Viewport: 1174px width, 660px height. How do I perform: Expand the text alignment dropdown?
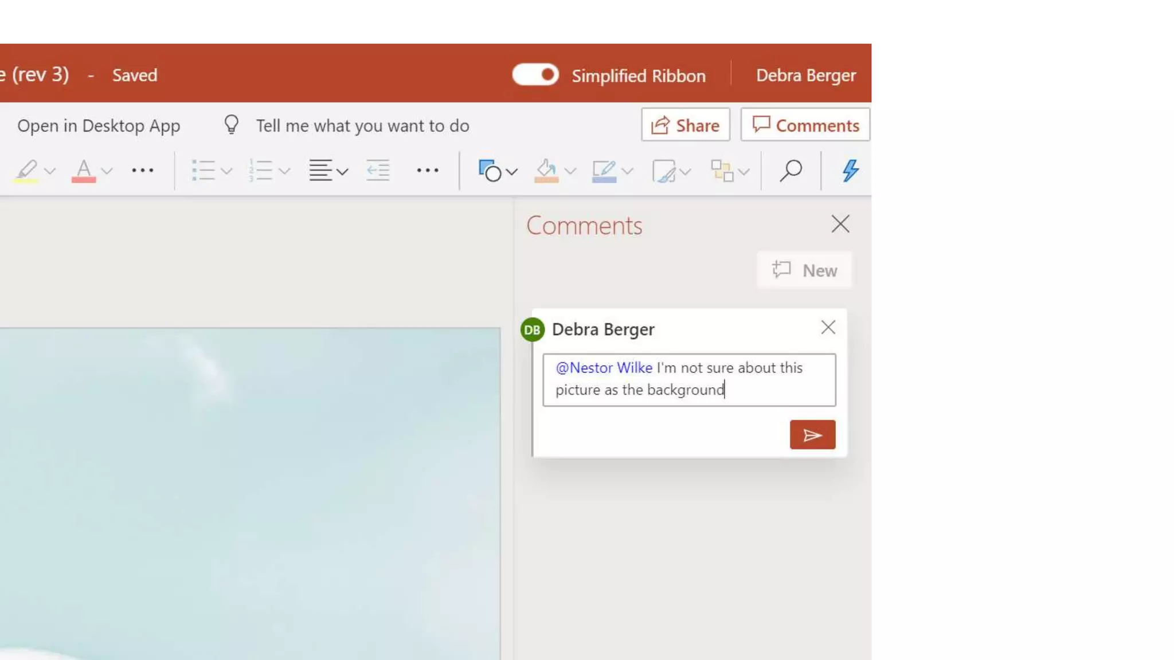[x=343, y=171]
